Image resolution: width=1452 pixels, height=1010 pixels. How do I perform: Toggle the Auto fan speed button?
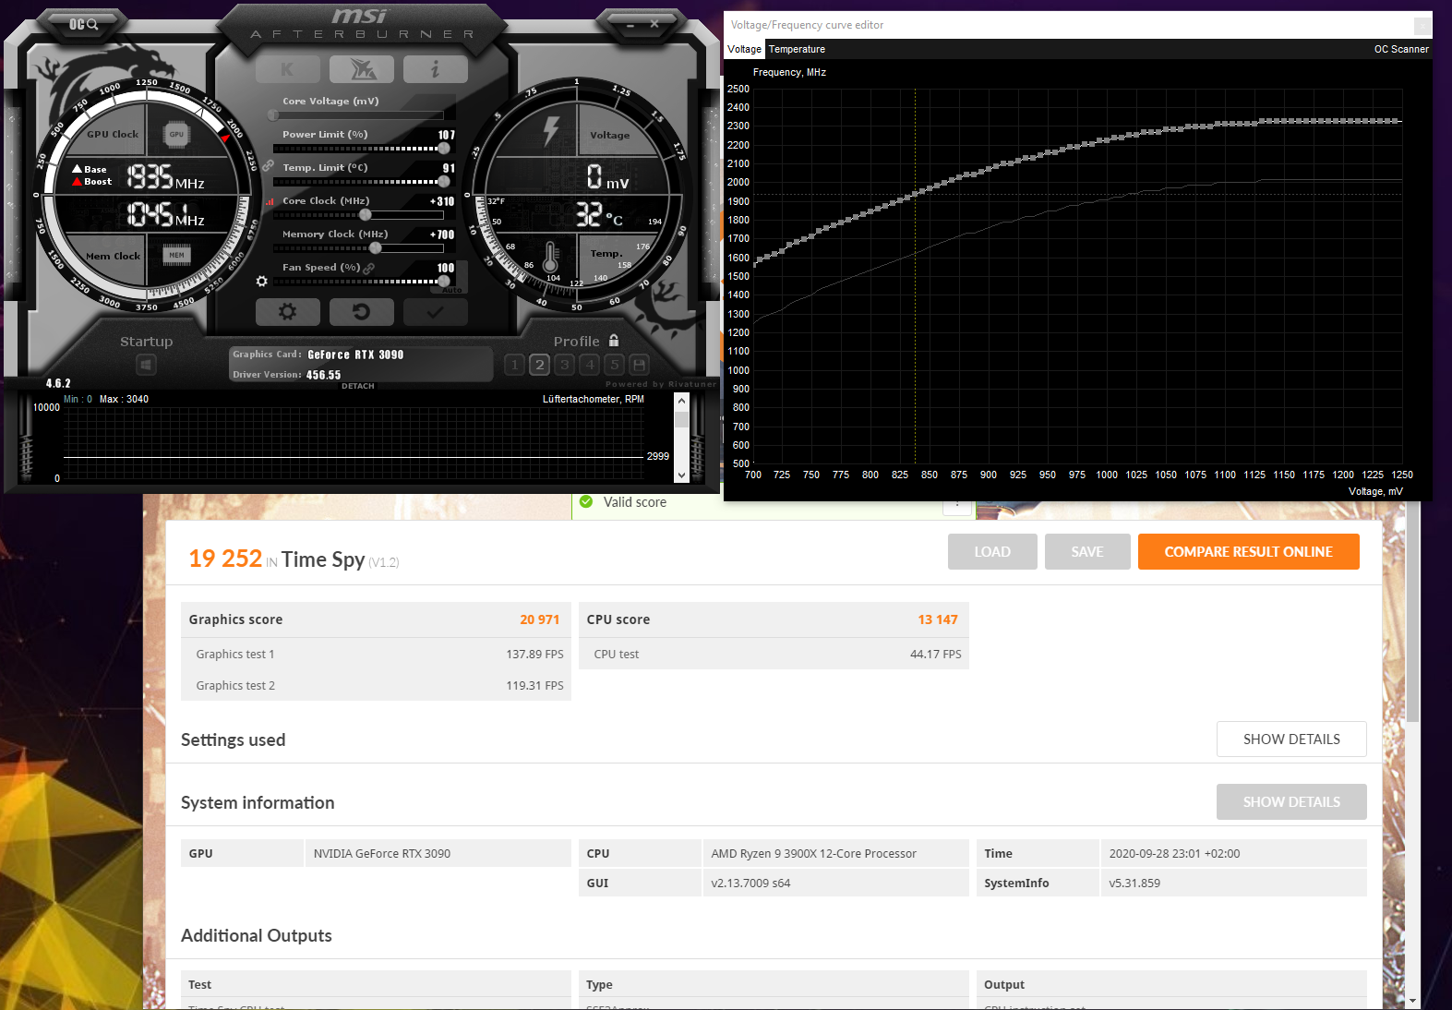tap(451, 290)
